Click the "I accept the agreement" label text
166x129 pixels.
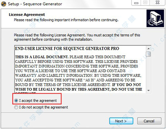(x=38, y=100)
